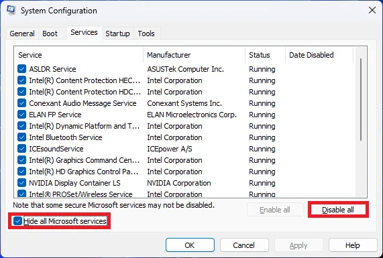383x258 pixels.
Task: Uncheck the ELAN FP Service checkbox
Action: click(21, 115)
